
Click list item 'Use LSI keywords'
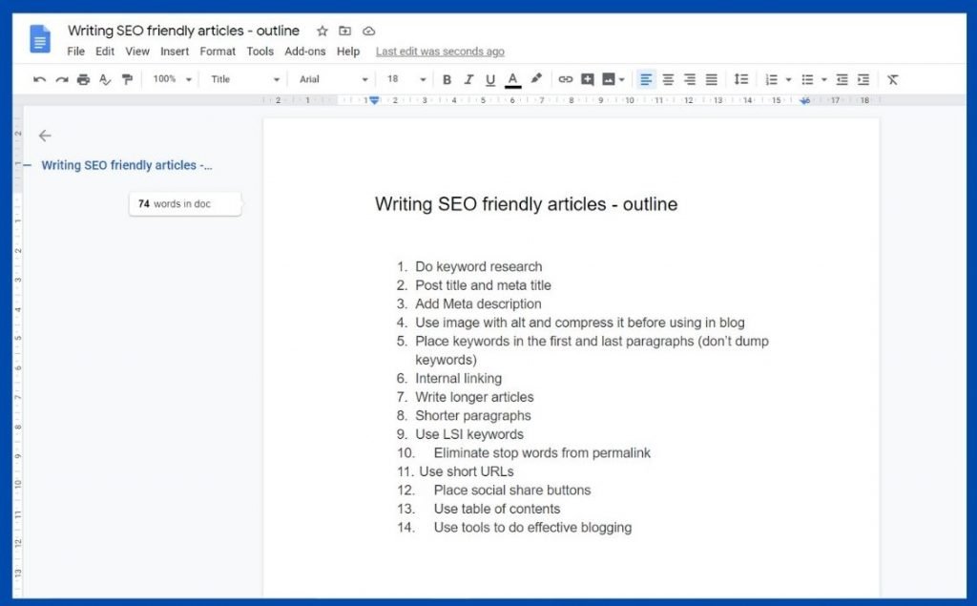(x=469, y=434)
